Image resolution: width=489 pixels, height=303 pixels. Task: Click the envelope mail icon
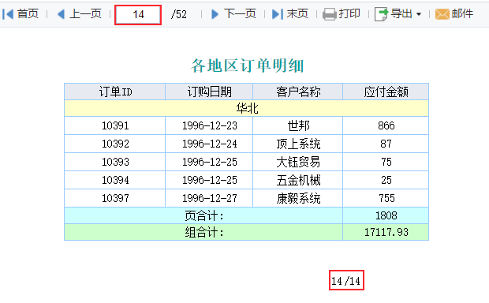coord(442,14)
